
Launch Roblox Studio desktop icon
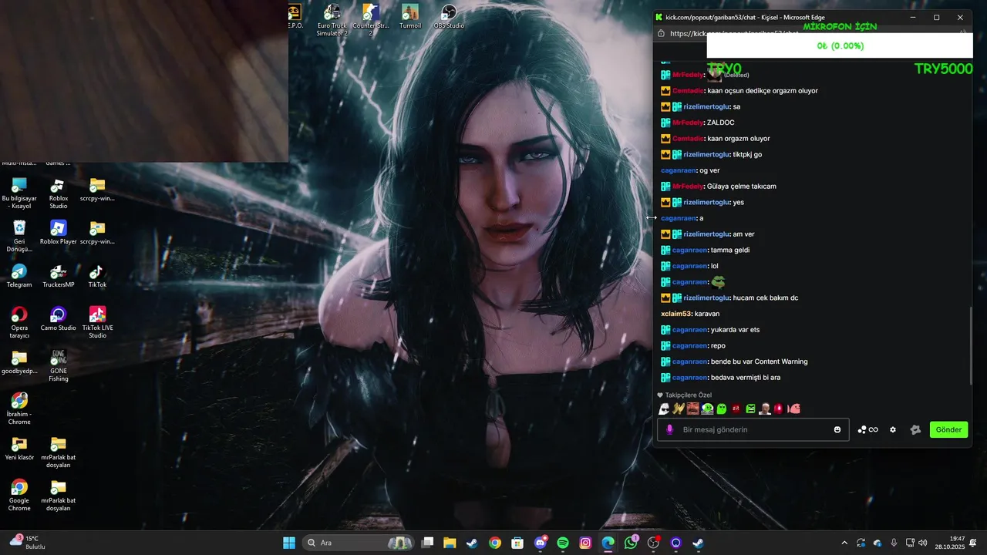tap(58, 193)
